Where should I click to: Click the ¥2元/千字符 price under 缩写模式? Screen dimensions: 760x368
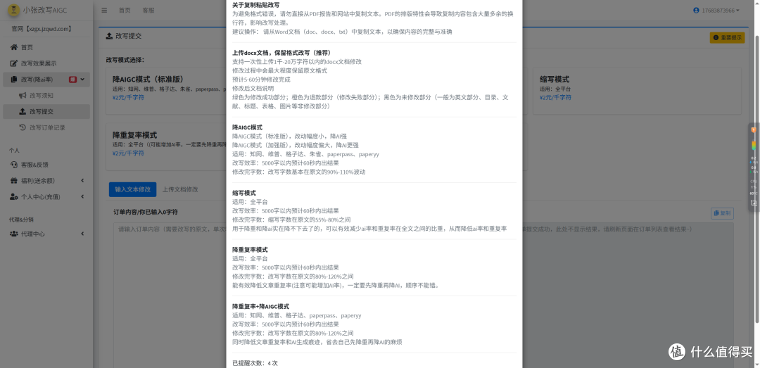[555, 98]
